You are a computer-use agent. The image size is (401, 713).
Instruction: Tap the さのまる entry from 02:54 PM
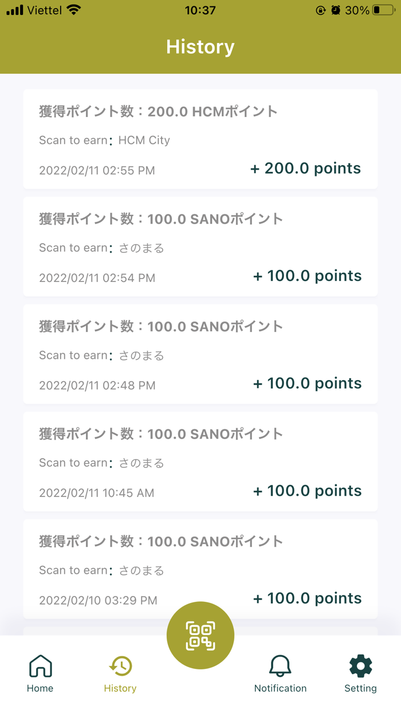(200, 246)
